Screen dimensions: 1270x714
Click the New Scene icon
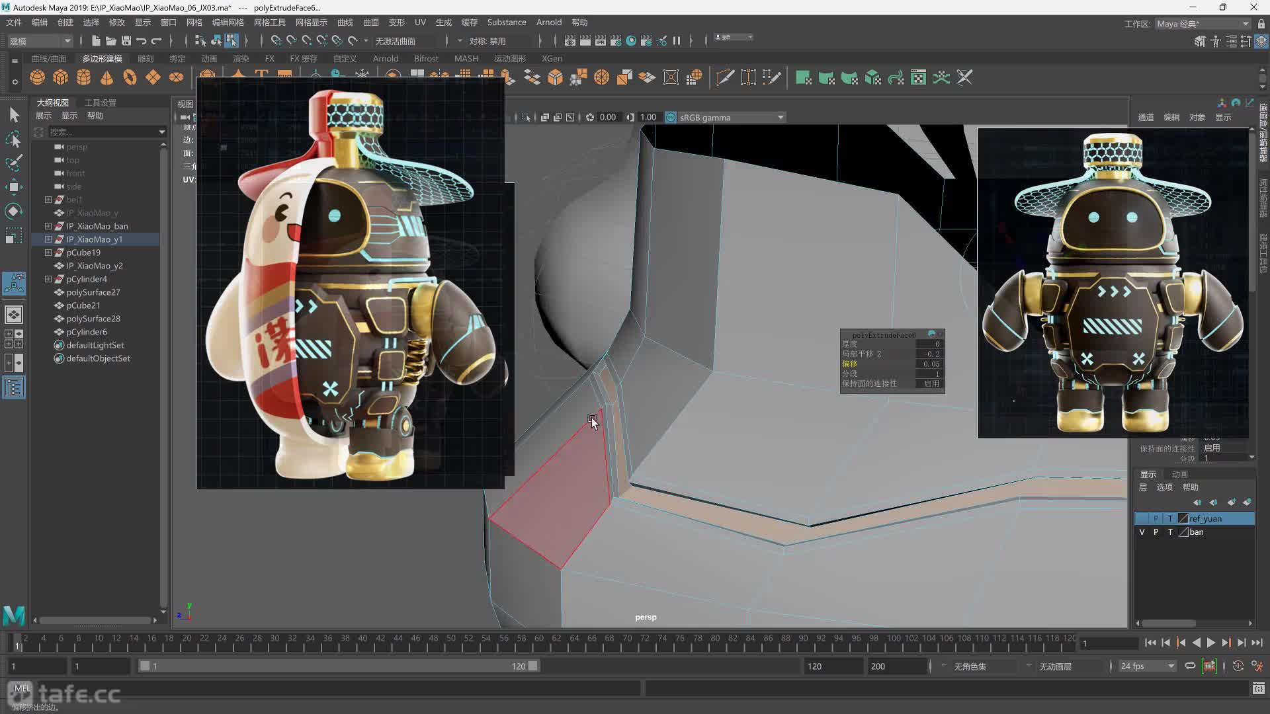96,41
